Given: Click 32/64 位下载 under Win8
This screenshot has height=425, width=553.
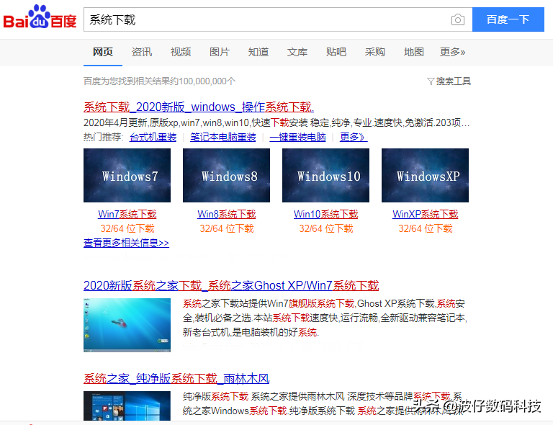Looking at the screenshot, I should click(x=226, y=228).
